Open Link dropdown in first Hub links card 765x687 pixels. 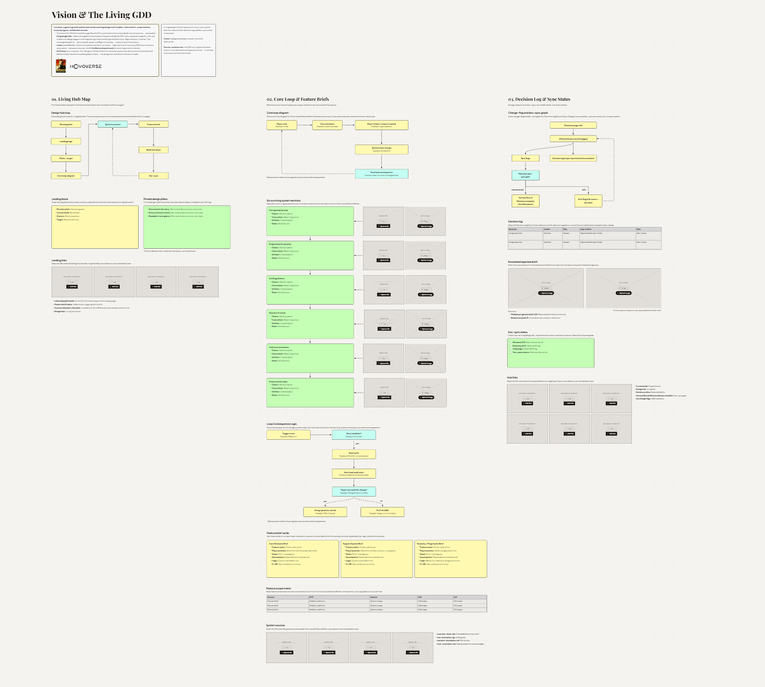click(528, 399)
